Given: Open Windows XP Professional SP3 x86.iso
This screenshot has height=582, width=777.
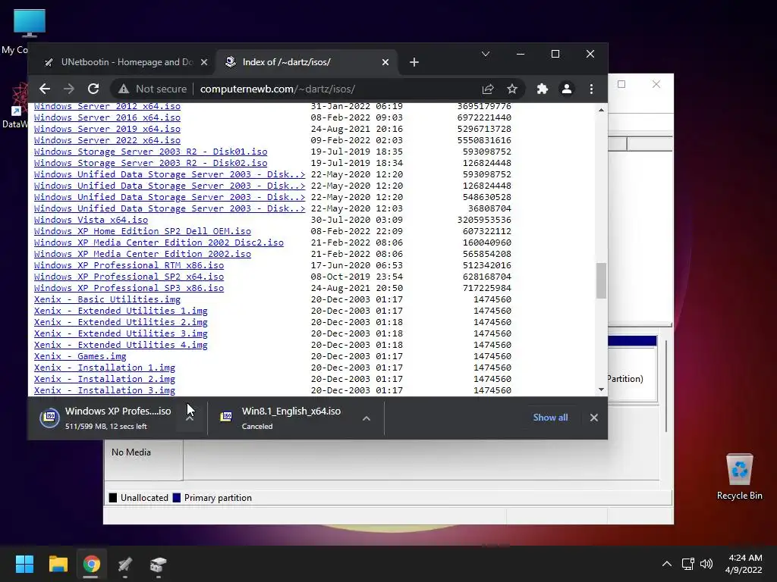Looking at the screenshot, I should click(x=129, y=289).
